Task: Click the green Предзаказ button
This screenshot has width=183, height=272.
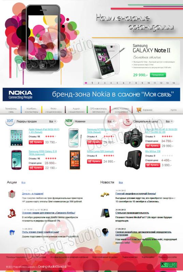Action: 158,75
